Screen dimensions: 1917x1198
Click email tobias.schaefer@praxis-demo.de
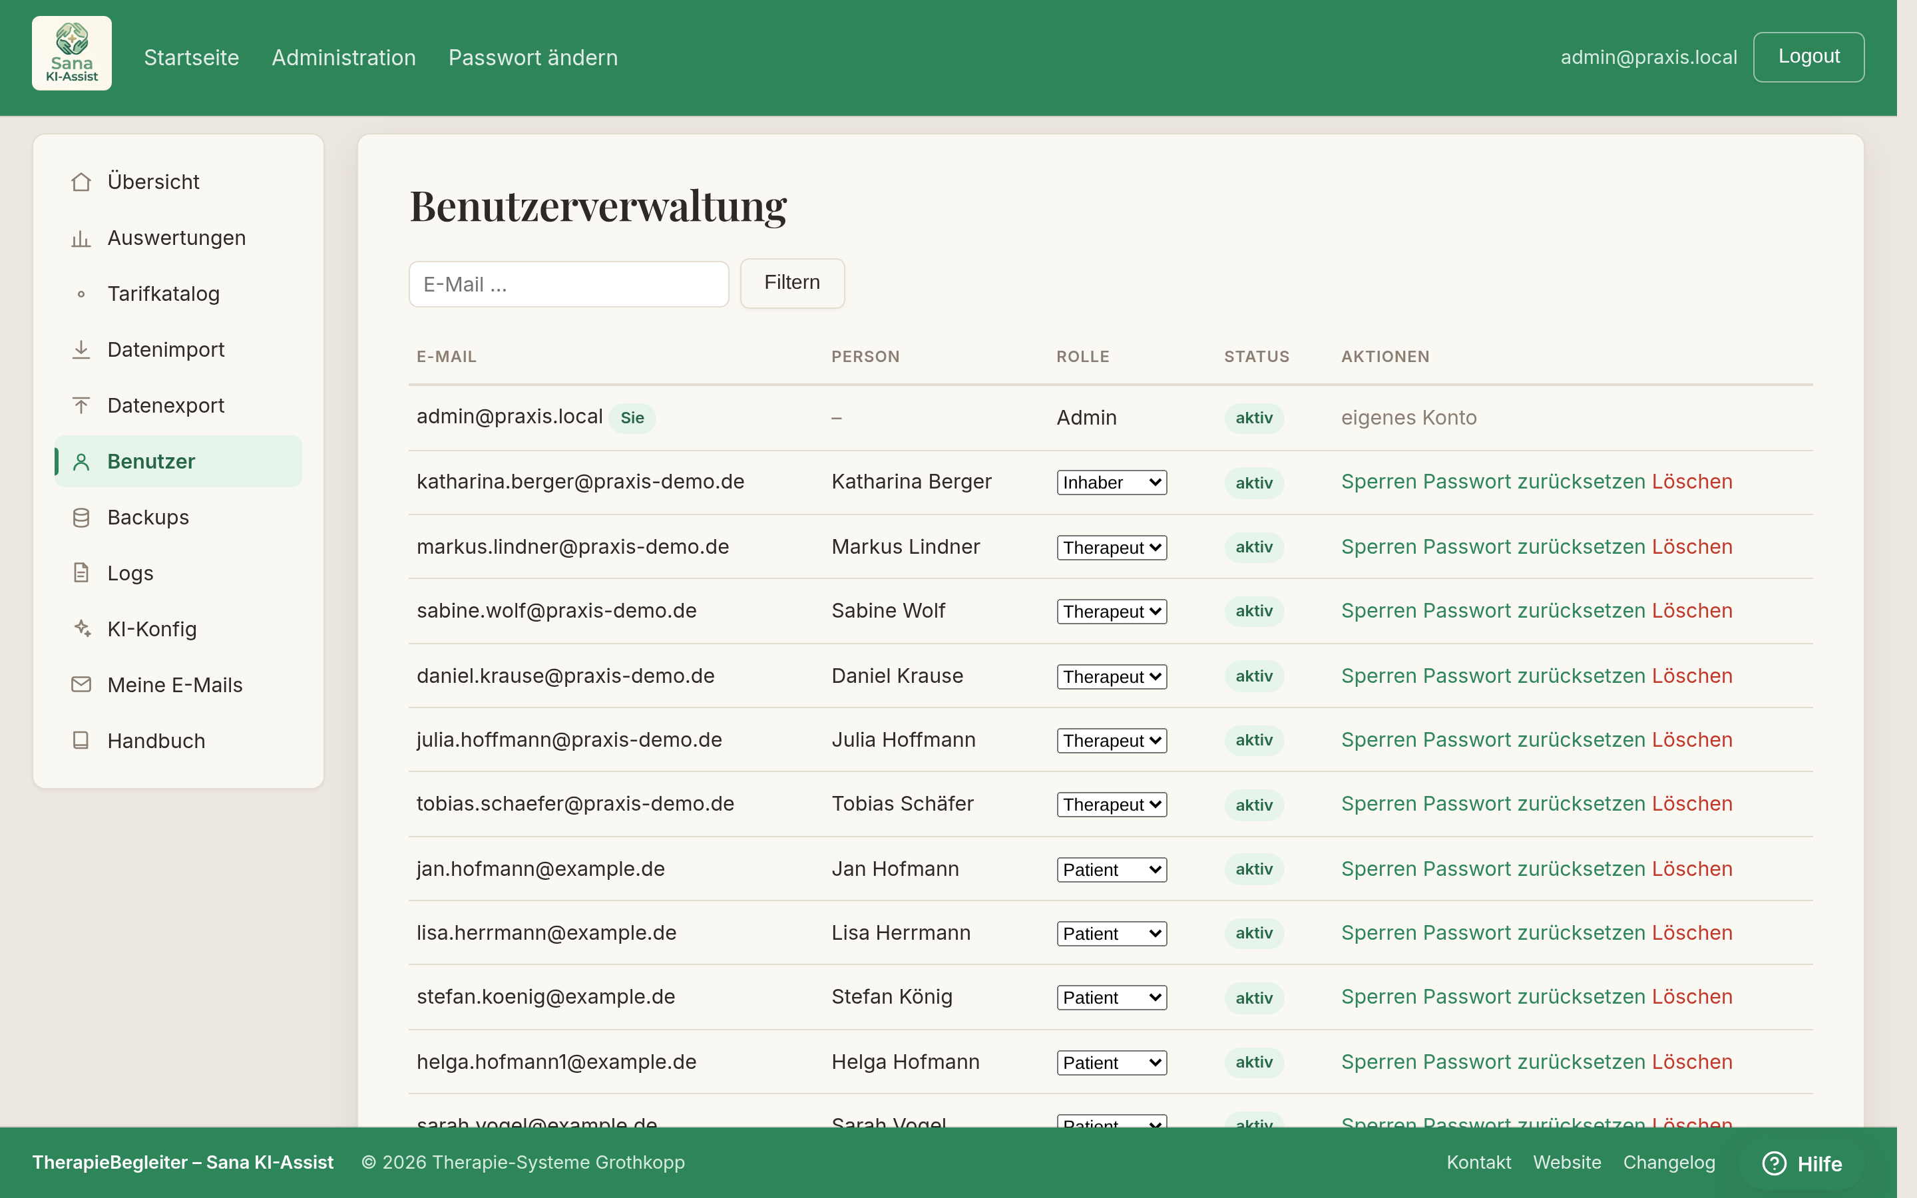coord(575,804)
